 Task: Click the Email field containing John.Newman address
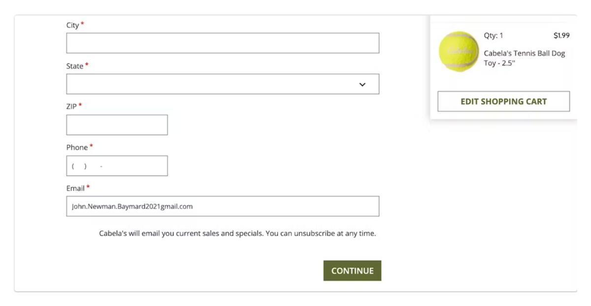pos(223,206)
